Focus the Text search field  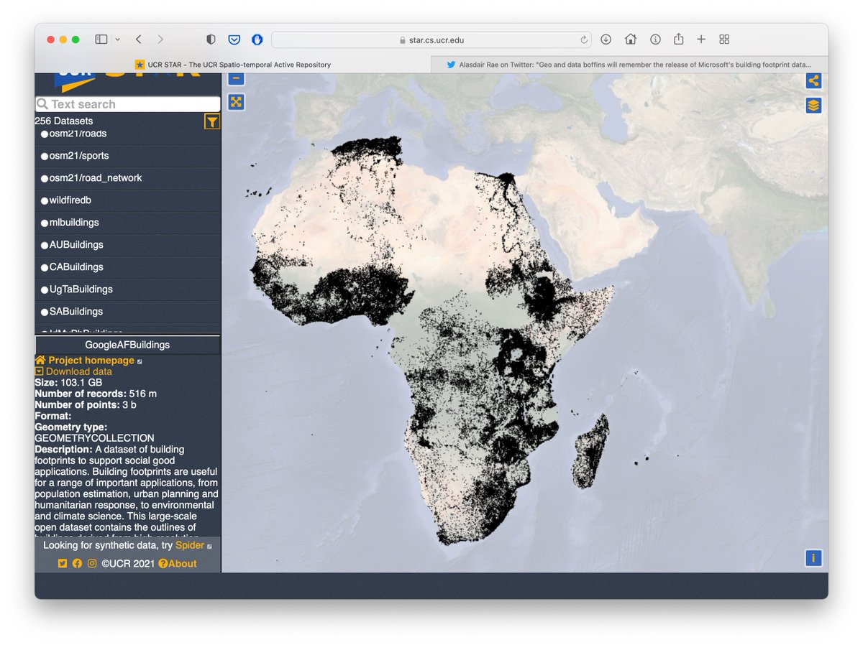pos(128,104)
